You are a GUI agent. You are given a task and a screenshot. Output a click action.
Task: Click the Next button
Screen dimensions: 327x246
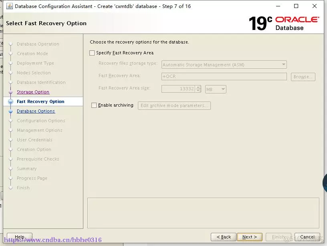[x=250, y=237]
